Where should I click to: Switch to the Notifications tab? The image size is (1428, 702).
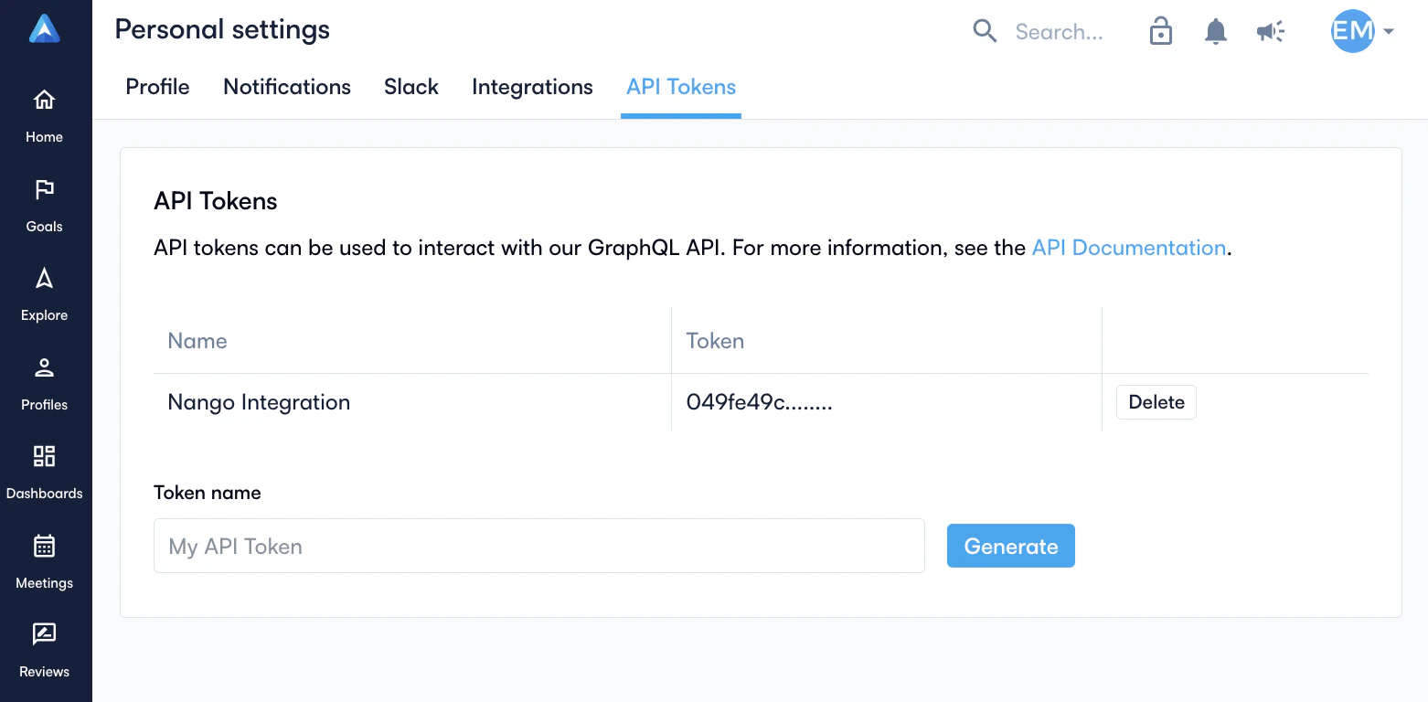click(x=287, y=87)
